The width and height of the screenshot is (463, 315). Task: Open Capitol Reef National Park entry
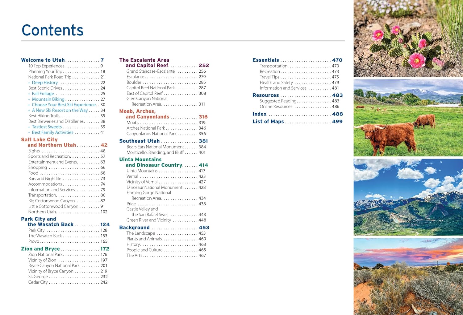point(151,88)
